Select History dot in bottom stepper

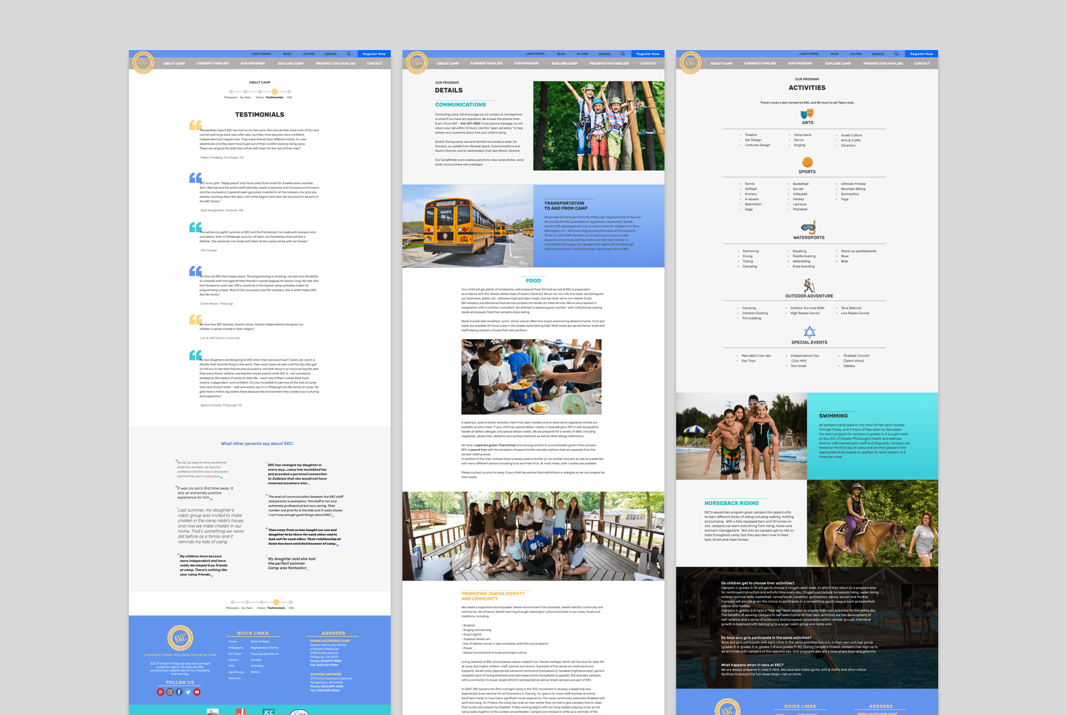pos(262,602)
